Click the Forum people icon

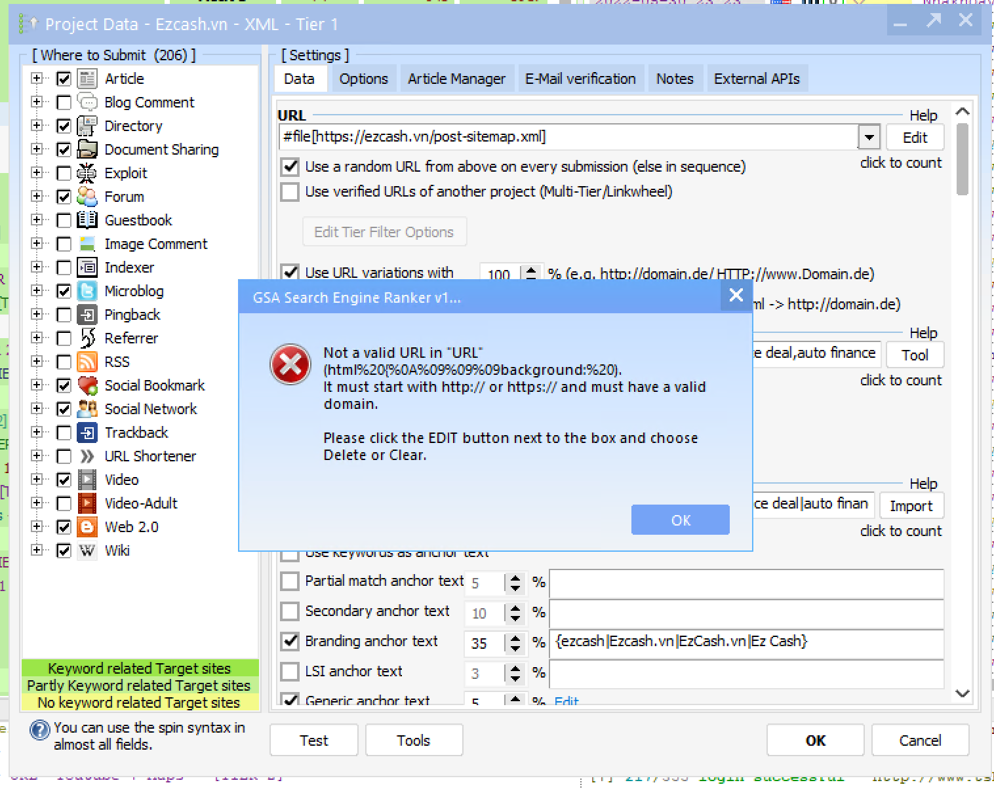[x=87, y=197]
